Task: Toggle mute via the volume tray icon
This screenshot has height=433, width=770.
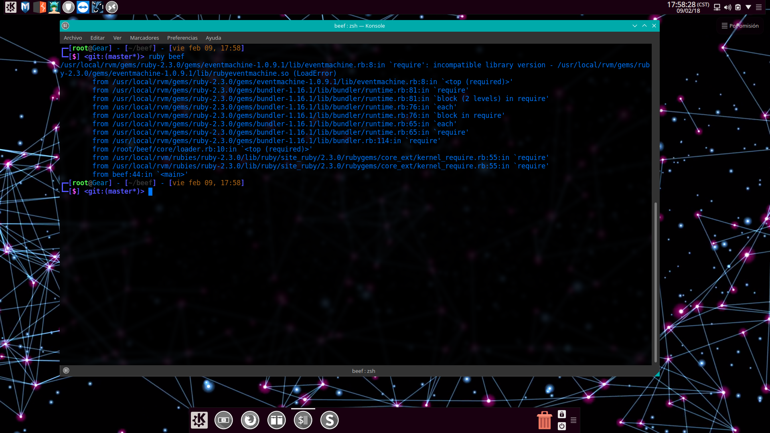Action: click(727, 7)
